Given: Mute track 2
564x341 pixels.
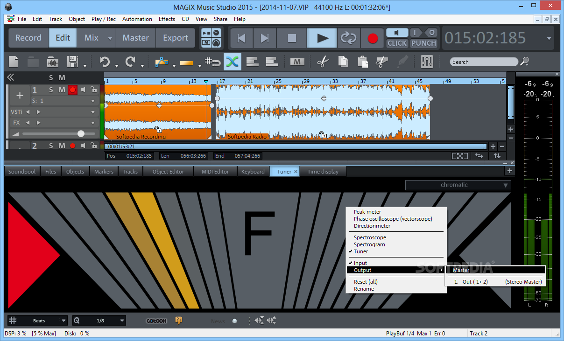Looking at the screenshot, I should (62, 146).
